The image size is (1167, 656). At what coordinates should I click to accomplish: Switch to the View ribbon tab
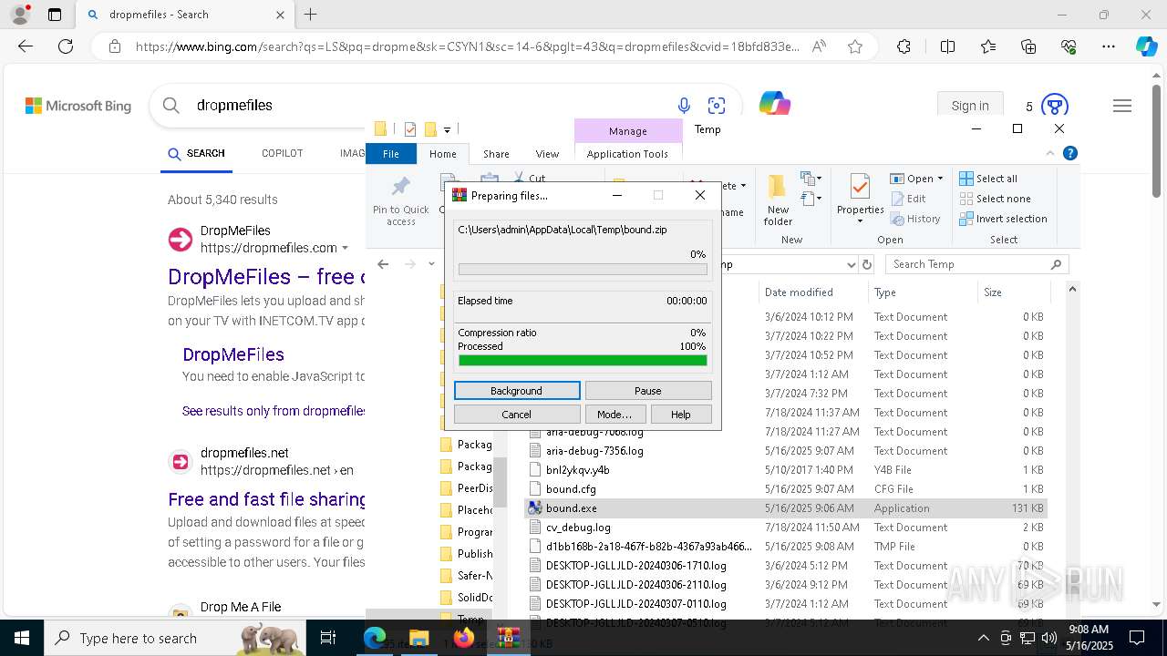pyautogui.click(x=547, y=154)
